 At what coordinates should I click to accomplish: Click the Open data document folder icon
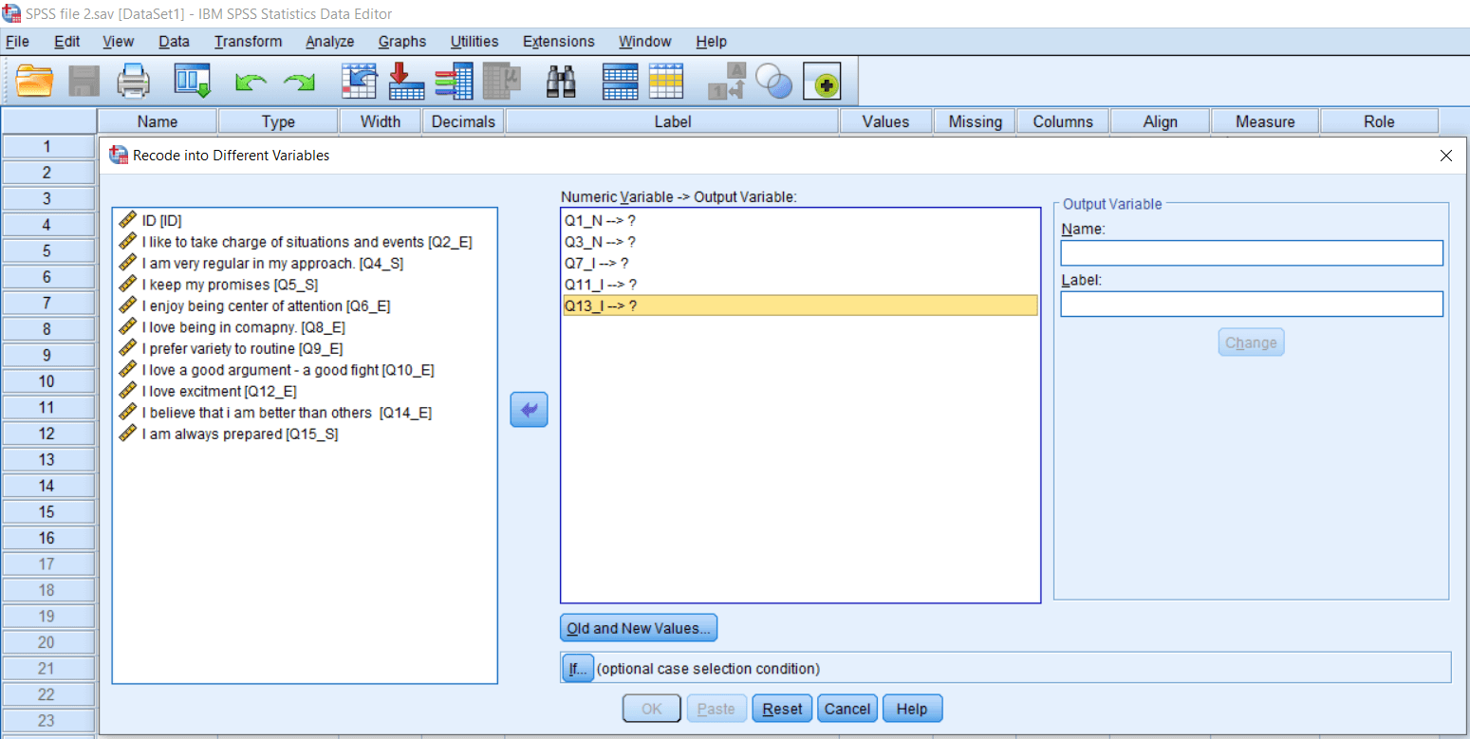[x=35, y=82]
